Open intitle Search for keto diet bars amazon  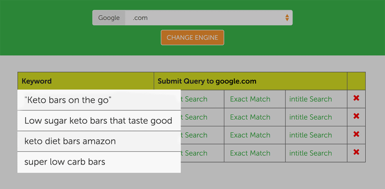[311, 135]
